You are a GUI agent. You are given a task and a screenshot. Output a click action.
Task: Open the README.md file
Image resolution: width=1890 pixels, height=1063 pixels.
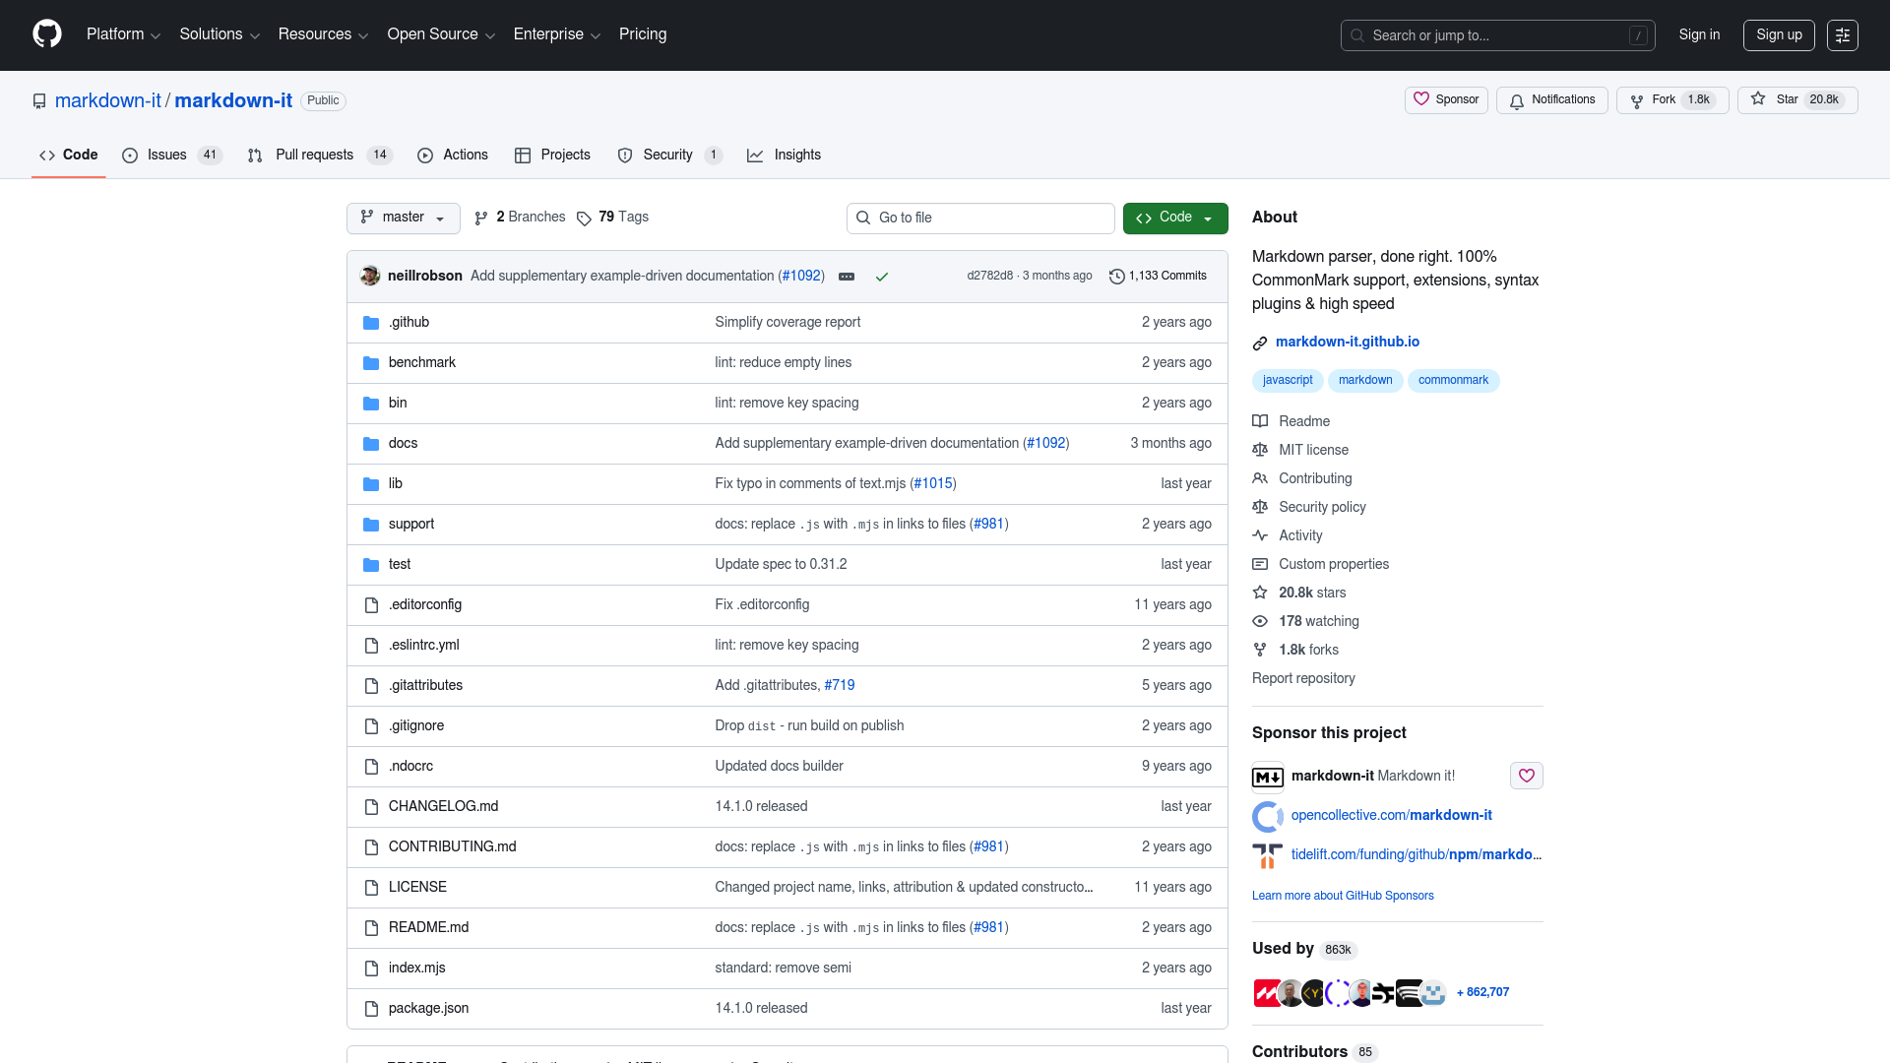(x=428, y=928)
